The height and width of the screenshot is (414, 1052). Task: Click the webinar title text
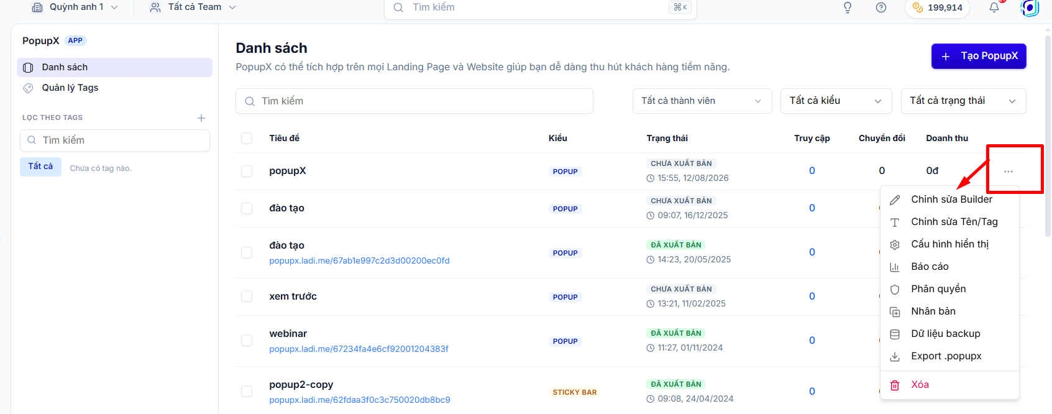288,334
